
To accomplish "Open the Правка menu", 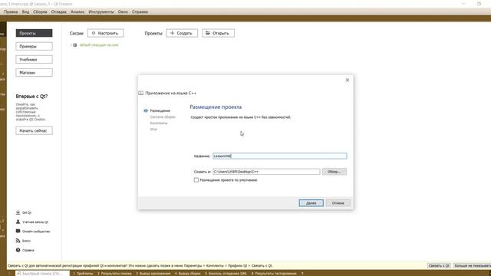I will 11,11.
